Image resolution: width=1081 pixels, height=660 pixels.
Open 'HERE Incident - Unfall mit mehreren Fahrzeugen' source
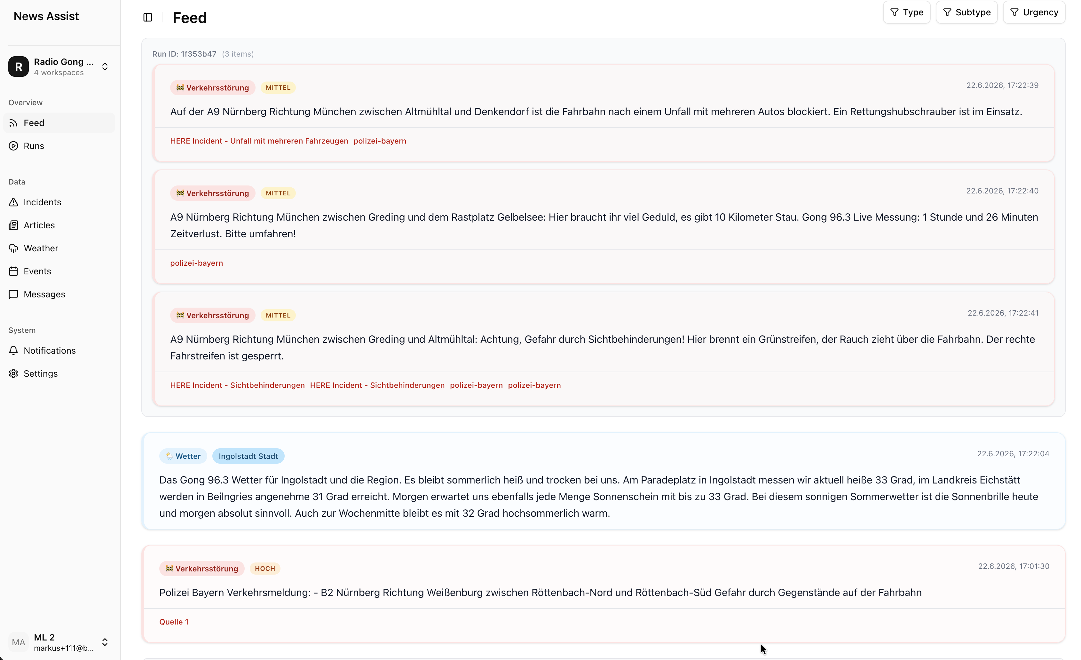259,141
